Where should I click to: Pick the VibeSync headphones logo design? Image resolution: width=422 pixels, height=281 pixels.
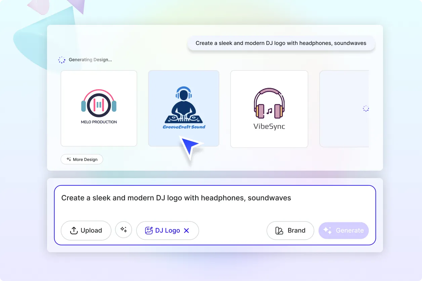[269, 108]
